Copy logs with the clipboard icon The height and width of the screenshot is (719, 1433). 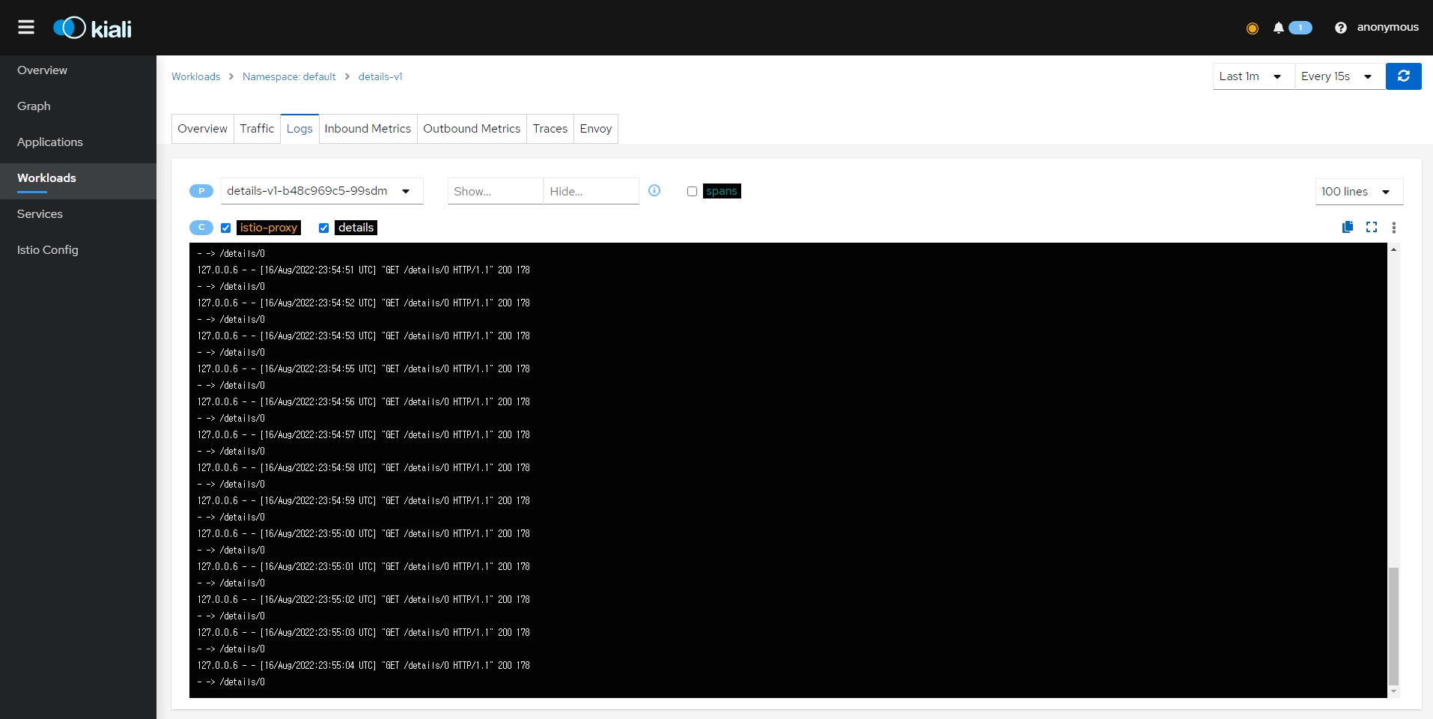click(1348, 227)
